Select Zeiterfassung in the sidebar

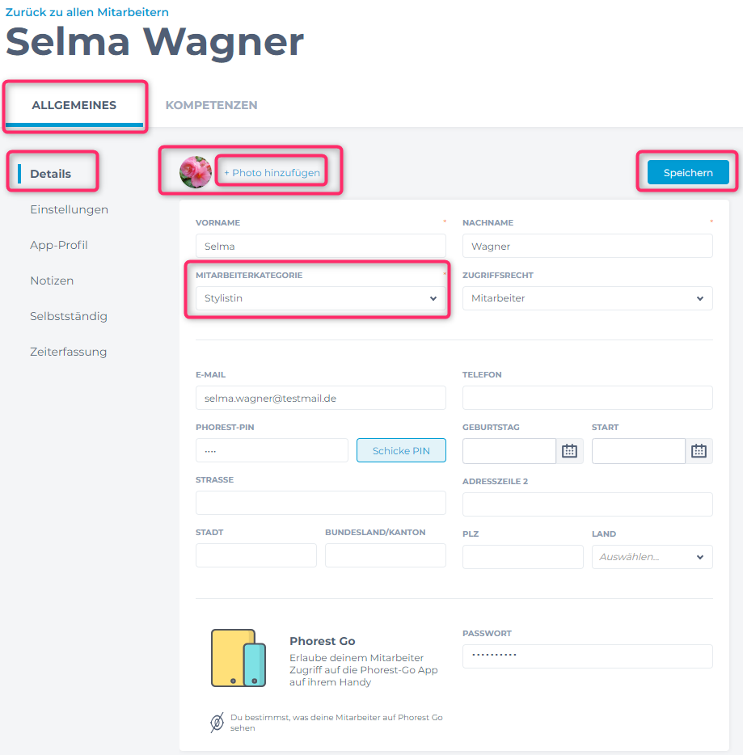(x=68, y=352)
